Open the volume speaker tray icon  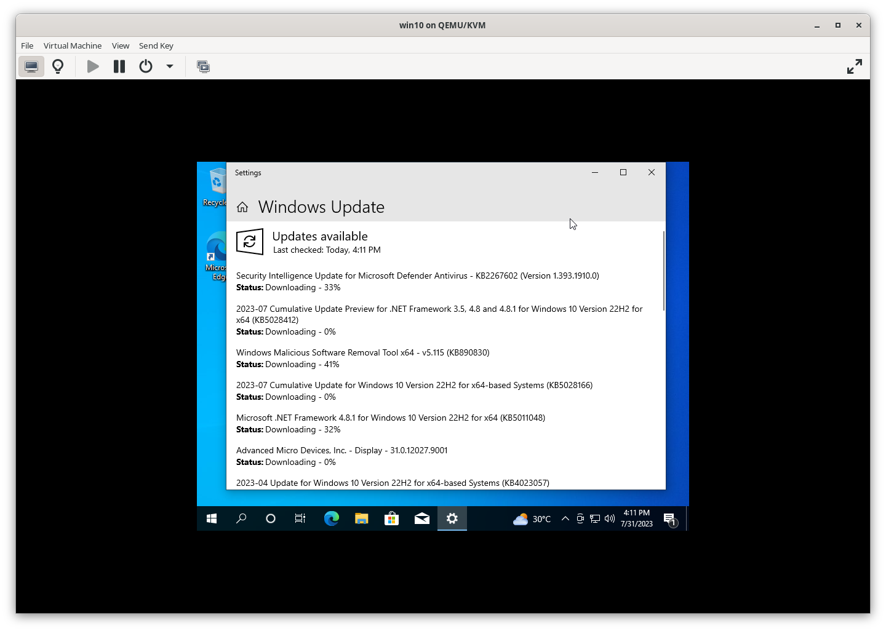click(x=610, y=518)
